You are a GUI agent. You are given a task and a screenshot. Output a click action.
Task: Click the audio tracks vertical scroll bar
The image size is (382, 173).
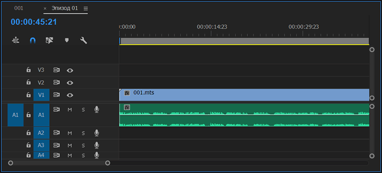372,131
